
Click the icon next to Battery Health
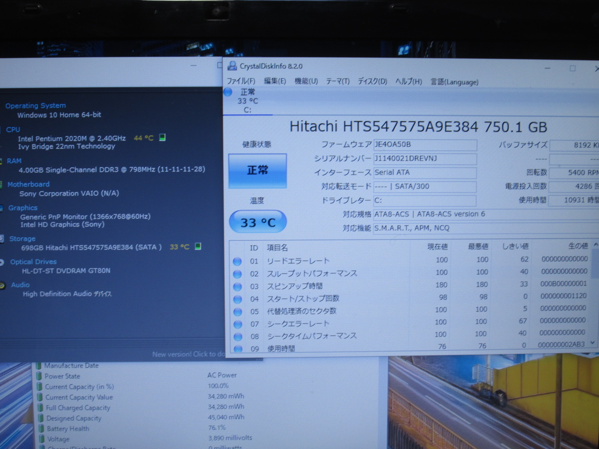[x=41, y=428]
